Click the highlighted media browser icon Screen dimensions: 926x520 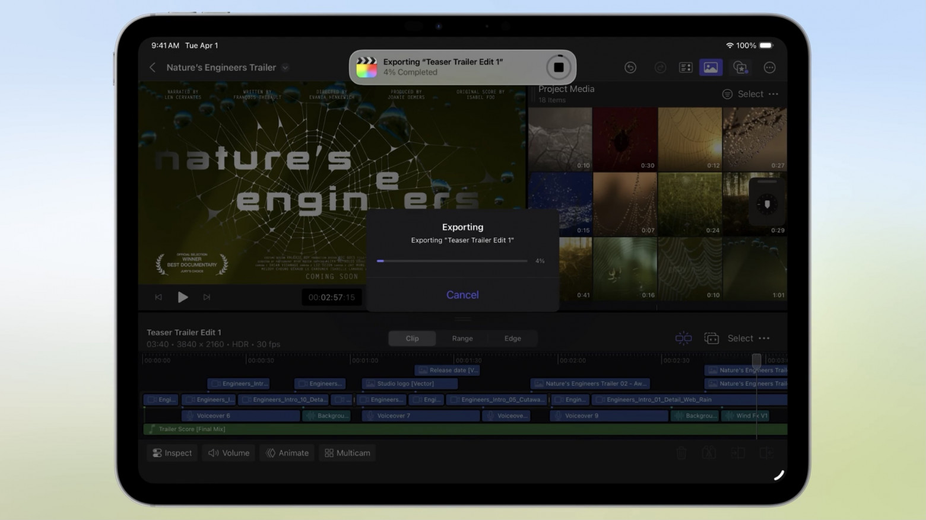pyautogui.click(x=711, y=68)
